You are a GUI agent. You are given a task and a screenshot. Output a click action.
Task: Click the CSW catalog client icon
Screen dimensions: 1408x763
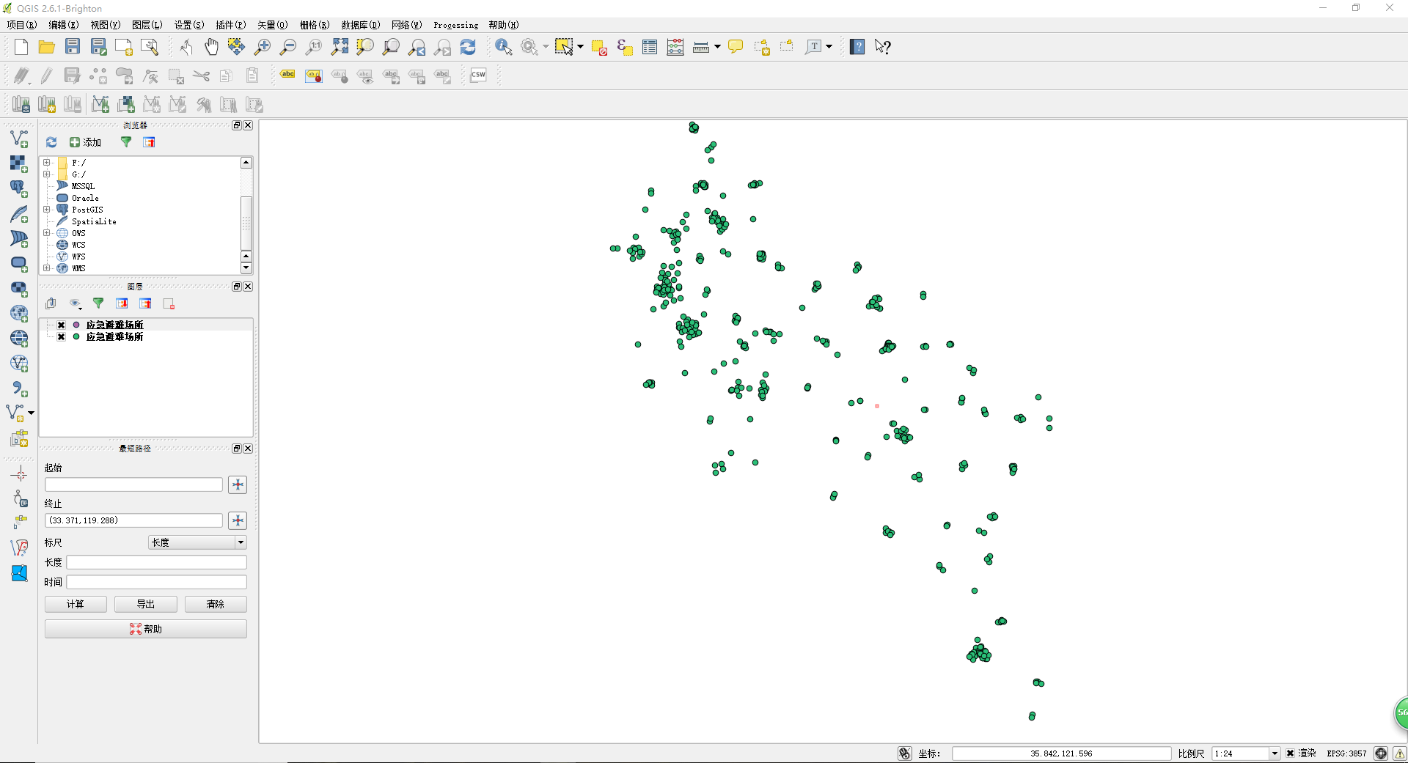[478, 75]
